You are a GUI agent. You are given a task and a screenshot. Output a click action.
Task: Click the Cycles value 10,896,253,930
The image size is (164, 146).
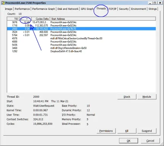(x=43, y=124)
